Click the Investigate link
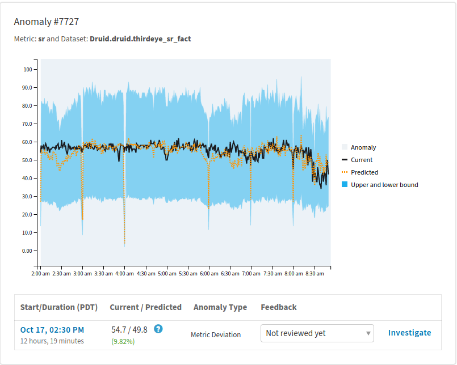The image size is (457, 365). click(x=409, y=333)
